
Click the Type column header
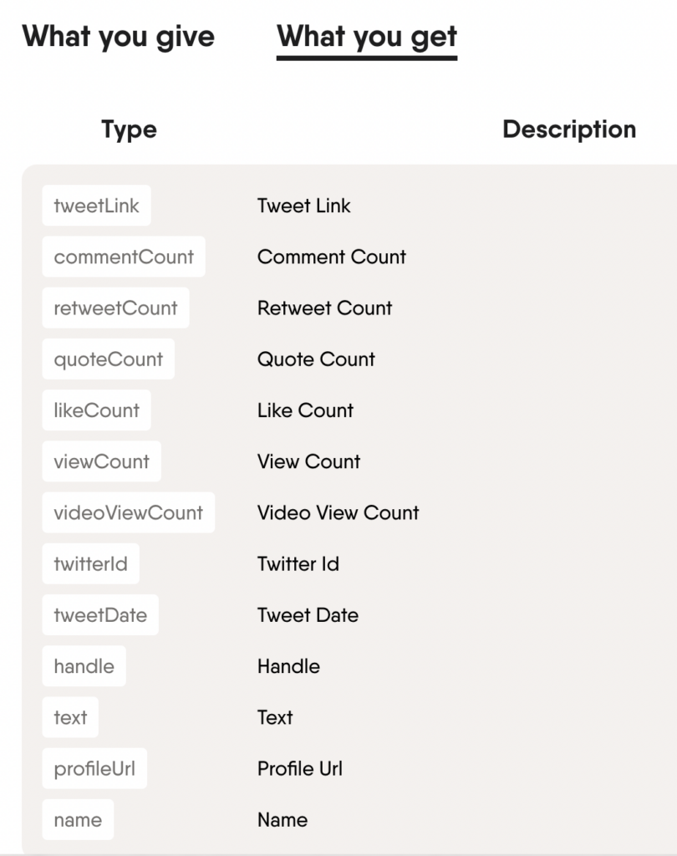click(129, 130)
